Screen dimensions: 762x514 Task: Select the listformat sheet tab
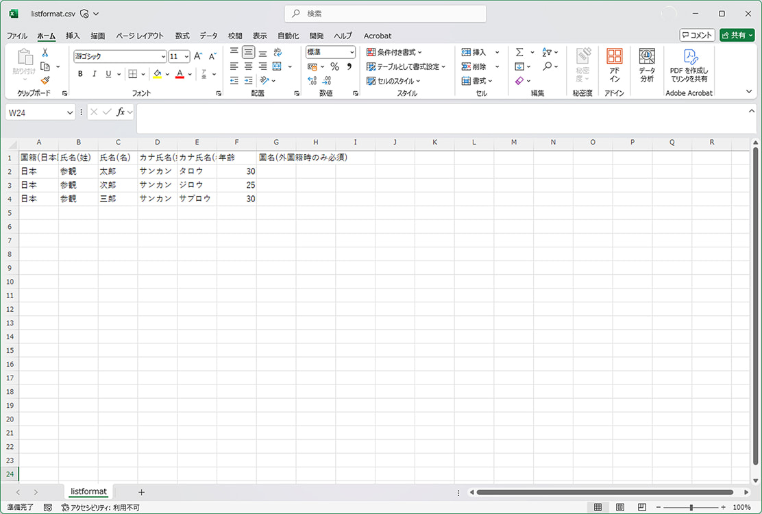coord(88,491)
